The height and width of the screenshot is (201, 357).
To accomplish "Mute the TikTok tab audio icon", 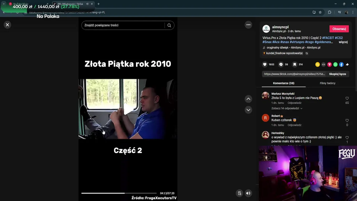I will (x=87, y=4).
